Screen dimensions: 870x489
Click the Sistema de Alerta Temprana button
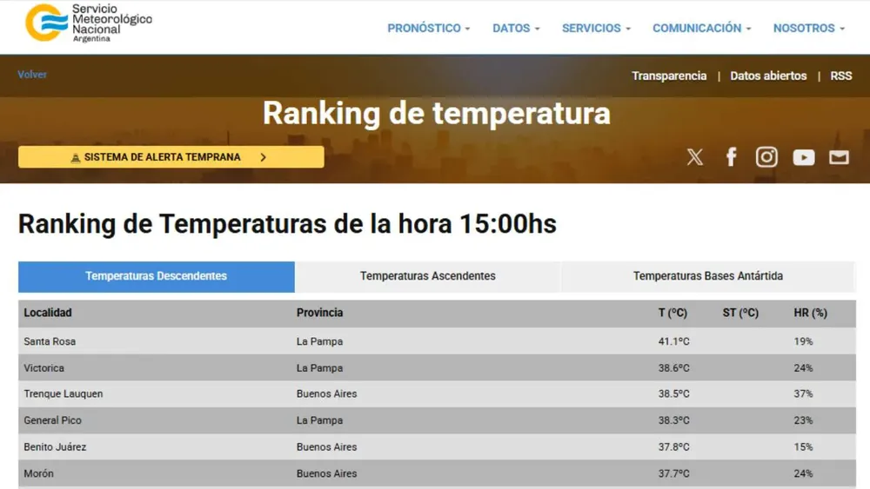(171, 157)
